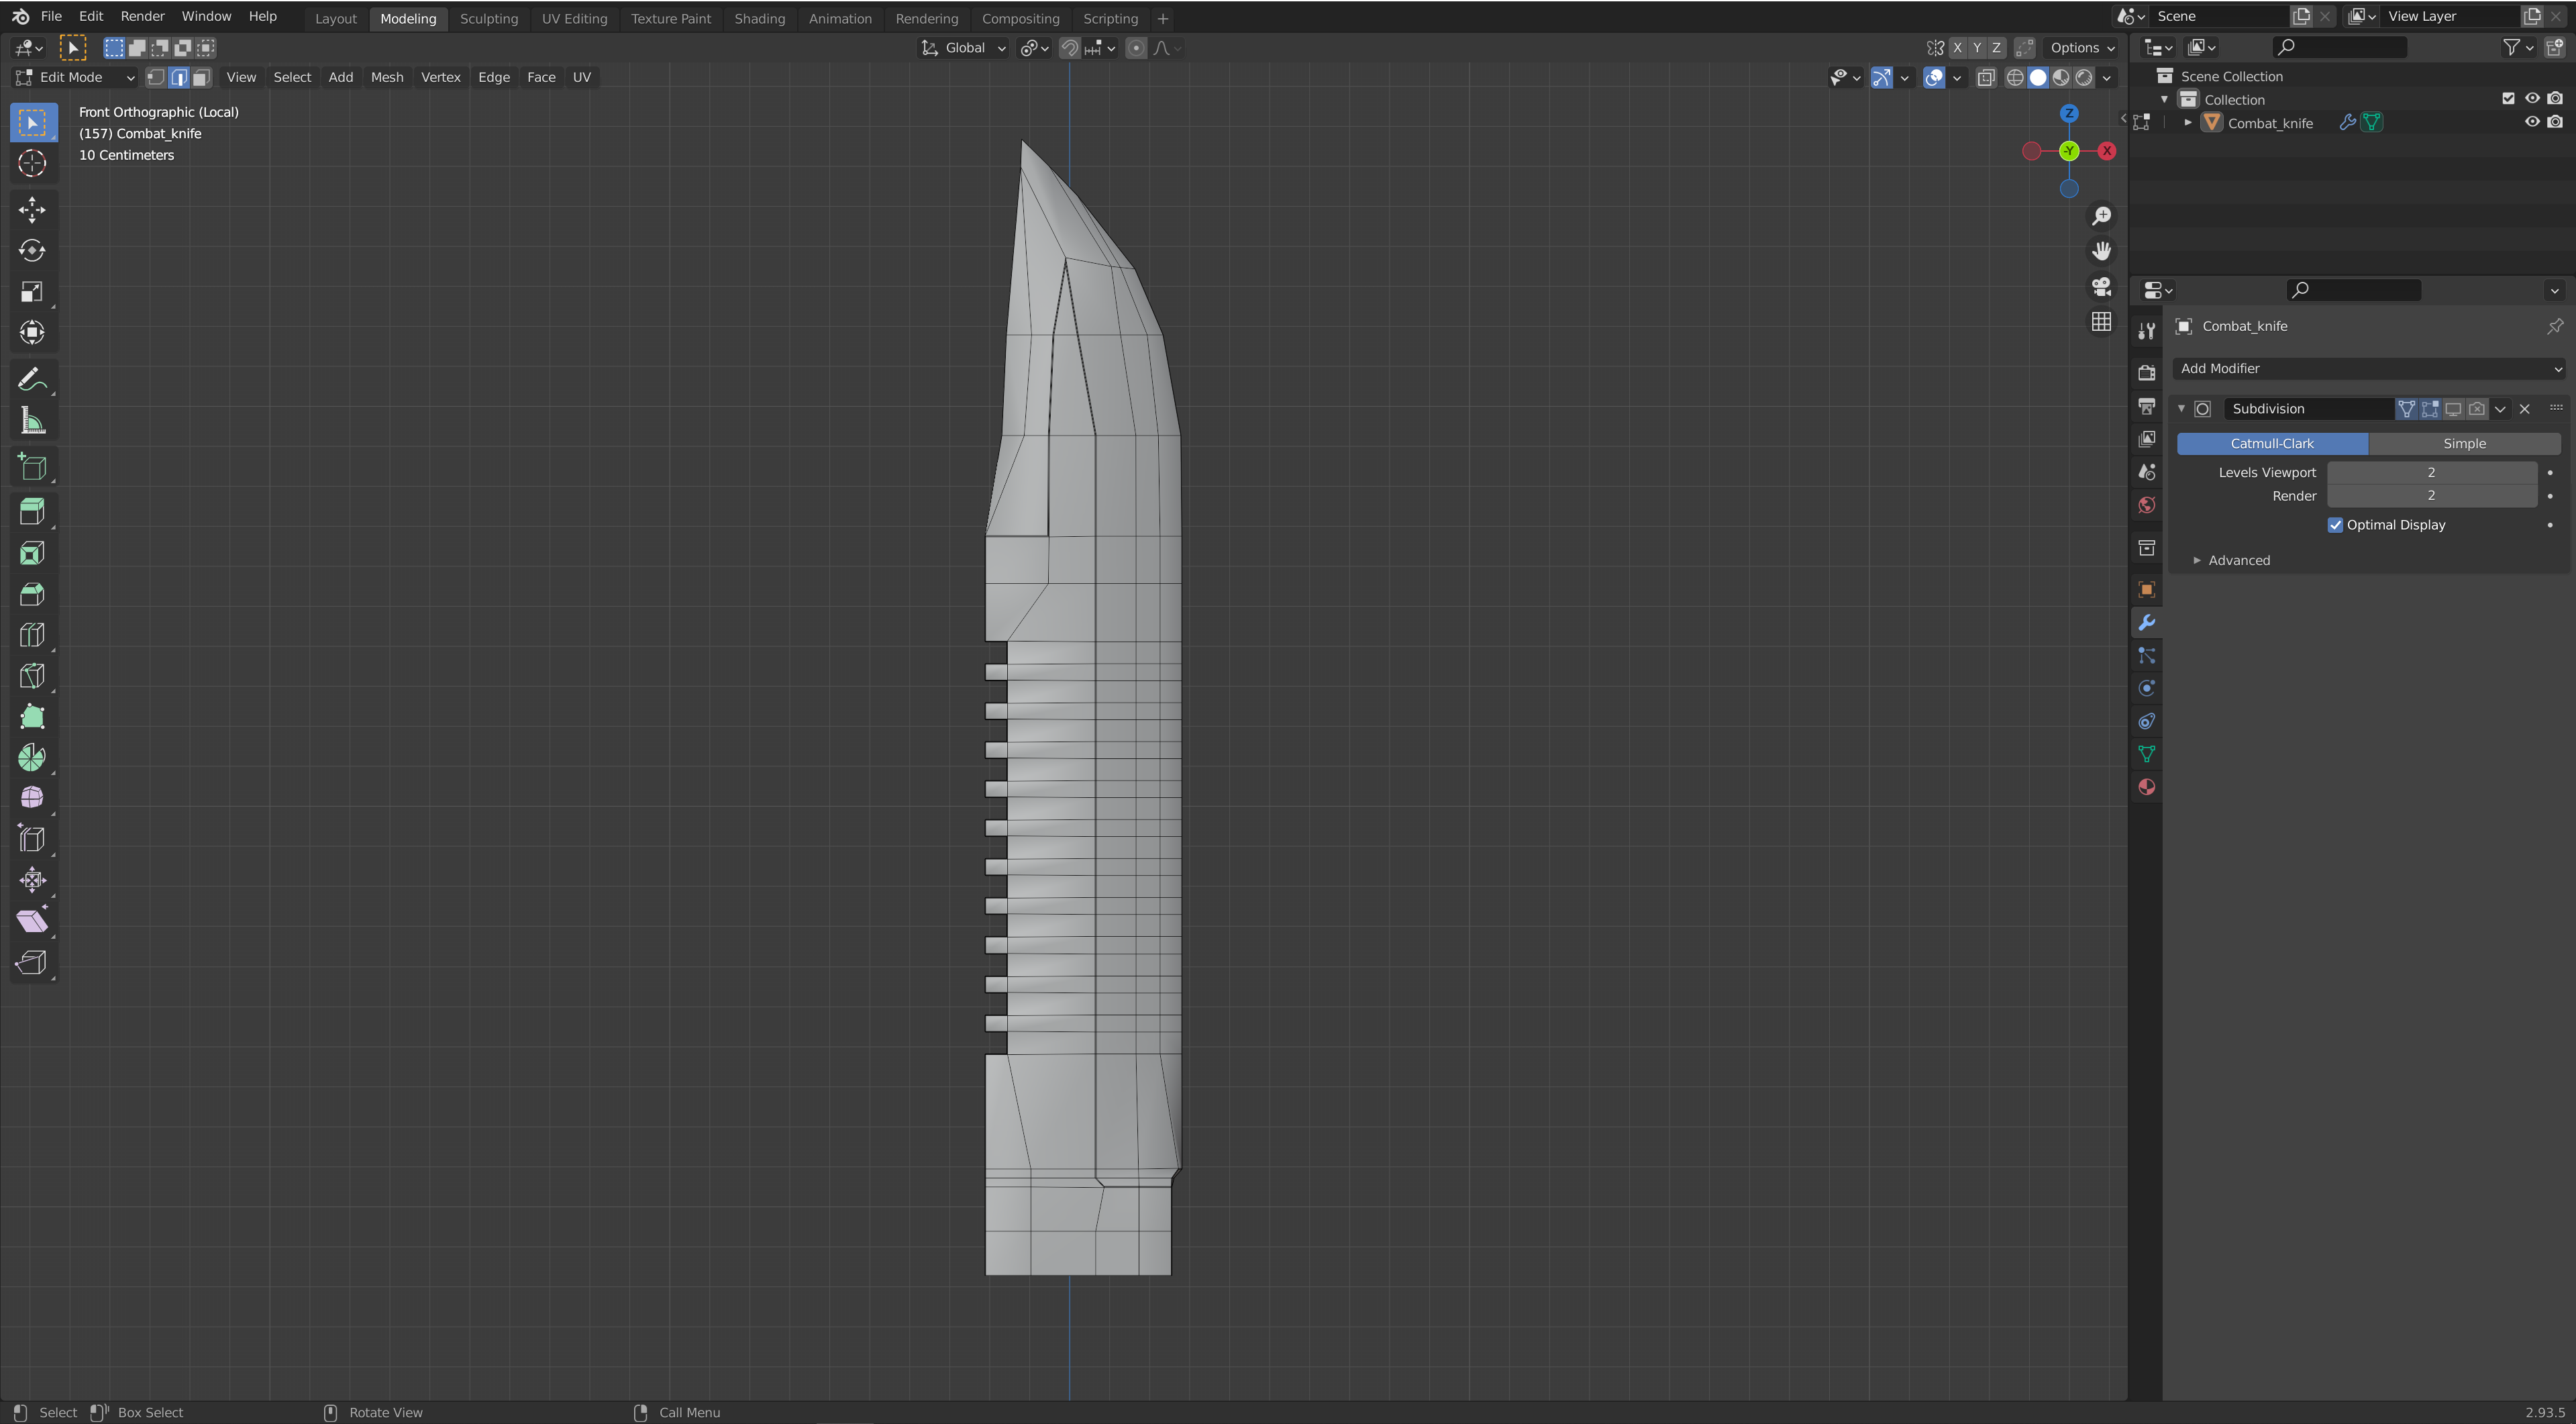Switch to Sculpting workspace tab
The width and height of the screenshot is (2576, 1424).
489,18
